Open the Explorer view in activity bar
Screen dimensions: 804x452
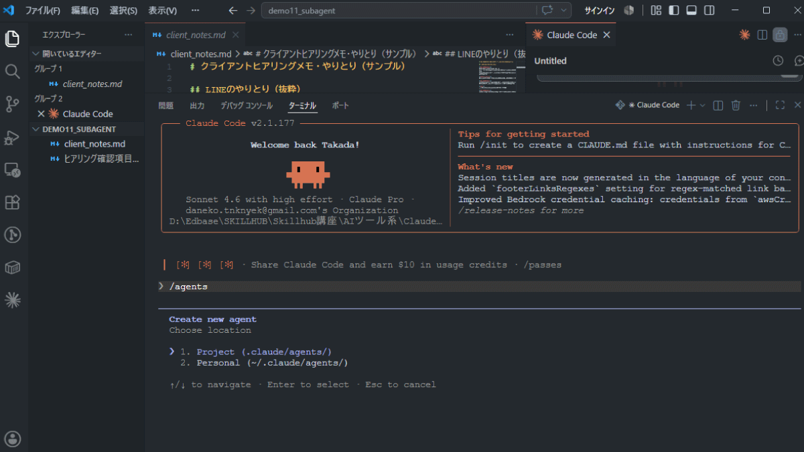[12, 39]
